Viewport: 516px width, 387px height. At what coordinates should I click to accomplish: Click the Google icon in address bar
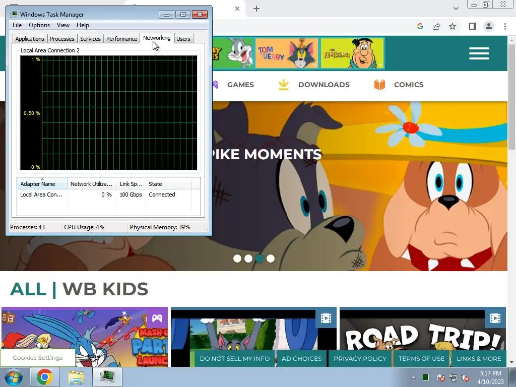tap(420, 26)
